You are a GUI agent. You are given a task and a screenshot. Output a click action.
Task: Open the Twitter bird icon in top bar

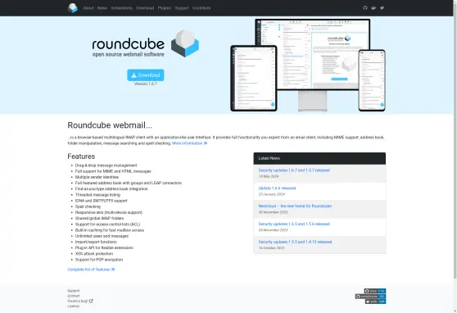pyautogui.click(x=382, y=8)
